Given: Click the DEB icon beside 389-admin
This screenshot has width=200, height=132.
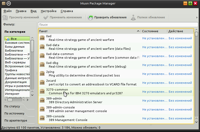Looking at the screenshot, I should coord(42,100).
